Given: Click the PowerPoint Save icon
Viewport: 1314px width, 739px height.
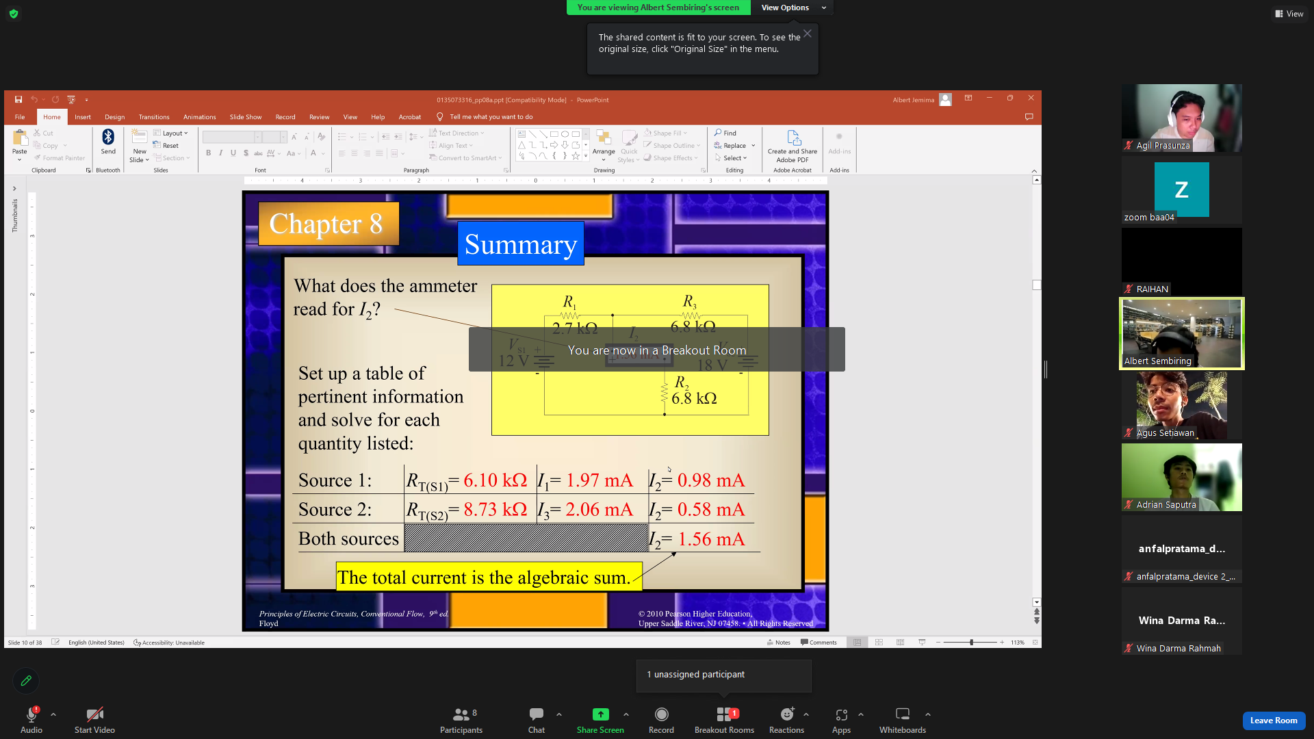Looking at the screenshot, I should 18,99.
